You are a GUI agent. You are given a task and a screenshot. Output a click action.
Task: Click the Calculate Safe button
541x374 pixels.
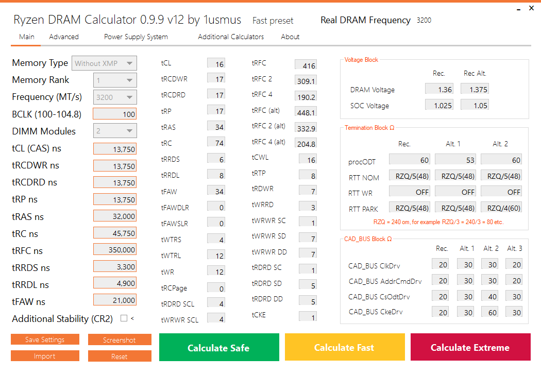219,347
